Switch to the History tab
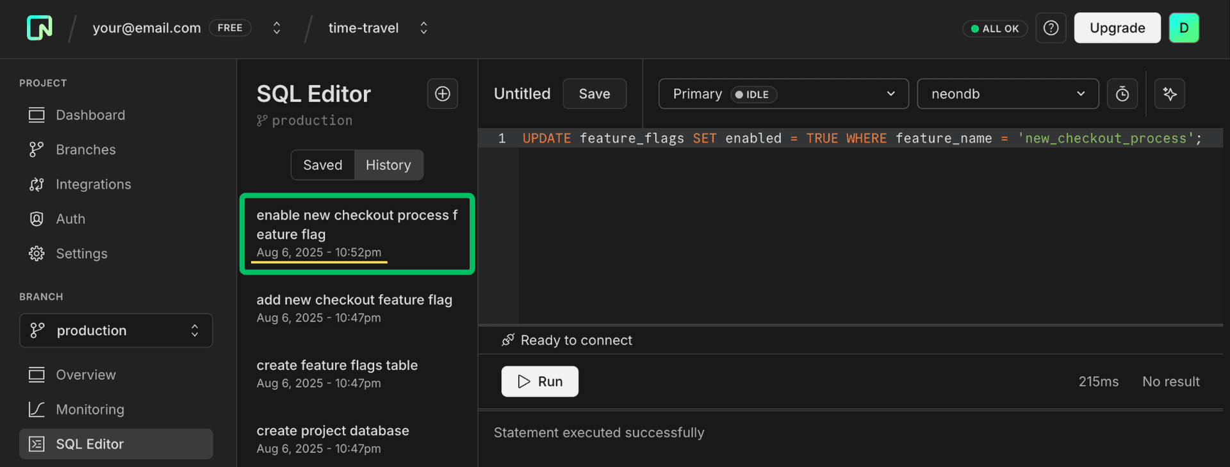The height and width of the screenshot is (467, 1230). click(x=388, y=165)
